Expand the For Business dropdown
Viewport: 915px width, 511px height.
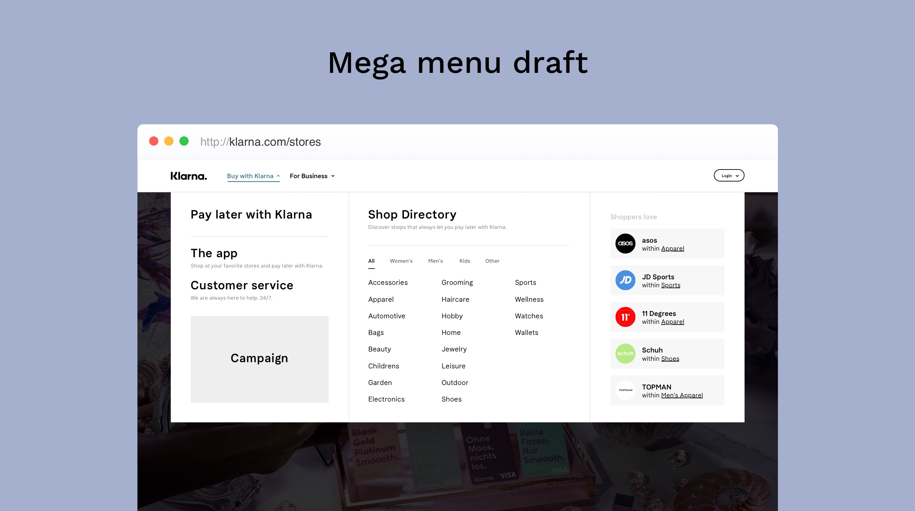[x=312, y=176]
